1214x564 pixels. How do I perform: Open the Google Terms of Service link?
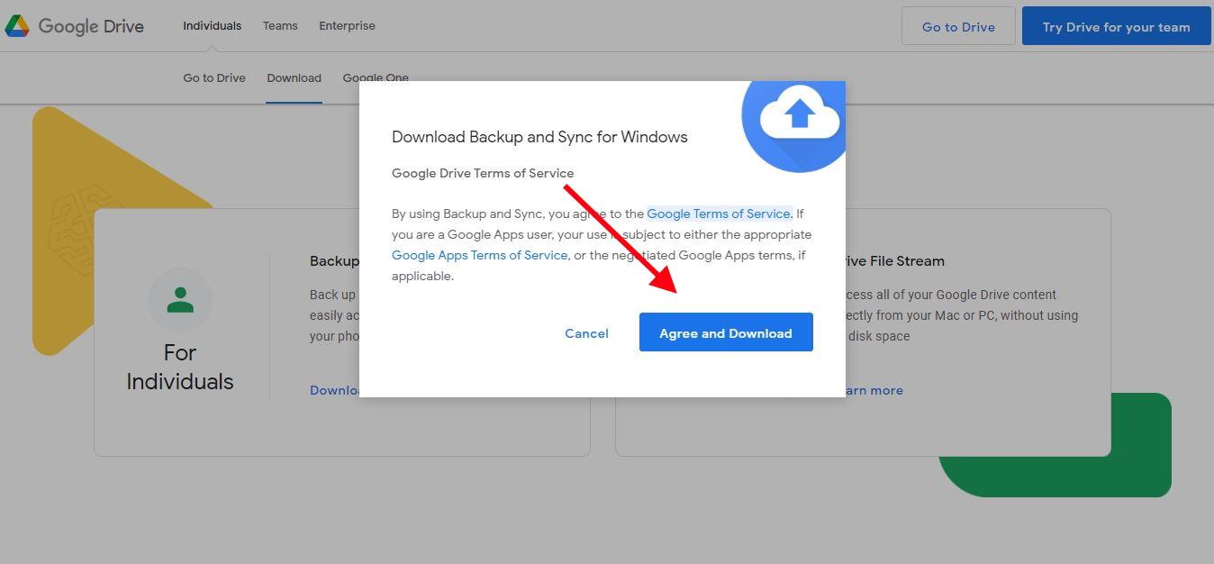click(719, 214)
